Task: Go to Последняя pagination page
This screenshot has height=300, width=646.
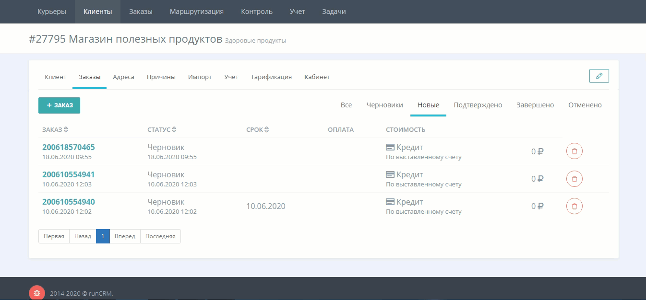Action: click(160, 236)
